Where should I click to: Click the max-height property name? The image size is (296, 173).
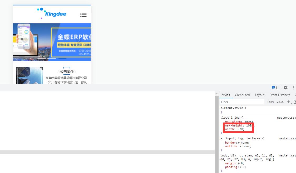coord(234,125)
